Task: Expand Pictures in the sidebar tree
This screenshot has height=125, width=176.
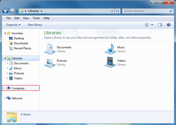Action: (7, 73)
